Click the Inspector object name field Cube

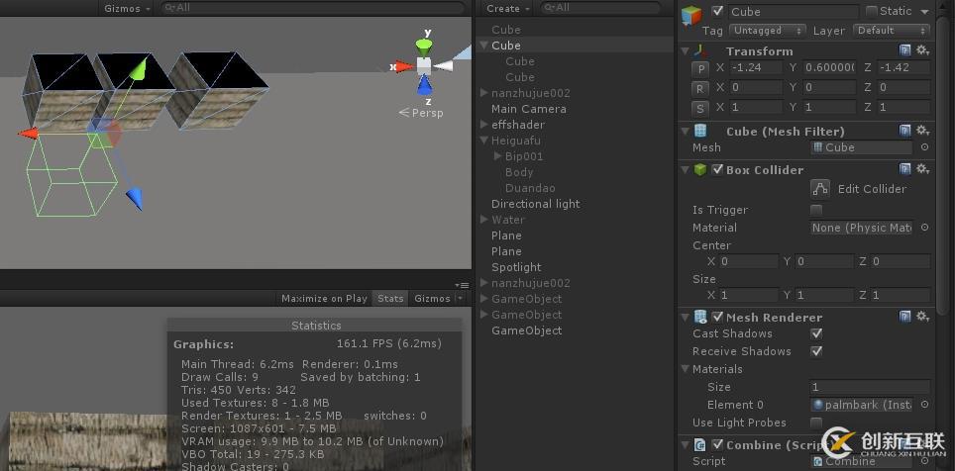[794, 12]
